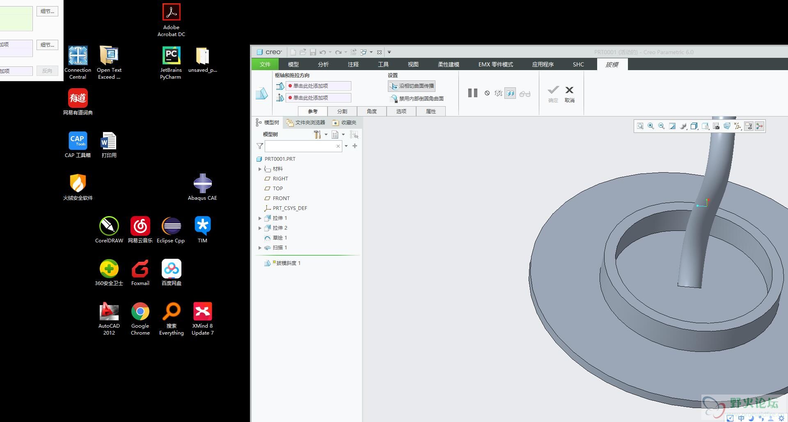Click the Save icon in quick access toolbar

tap(313, 52)
